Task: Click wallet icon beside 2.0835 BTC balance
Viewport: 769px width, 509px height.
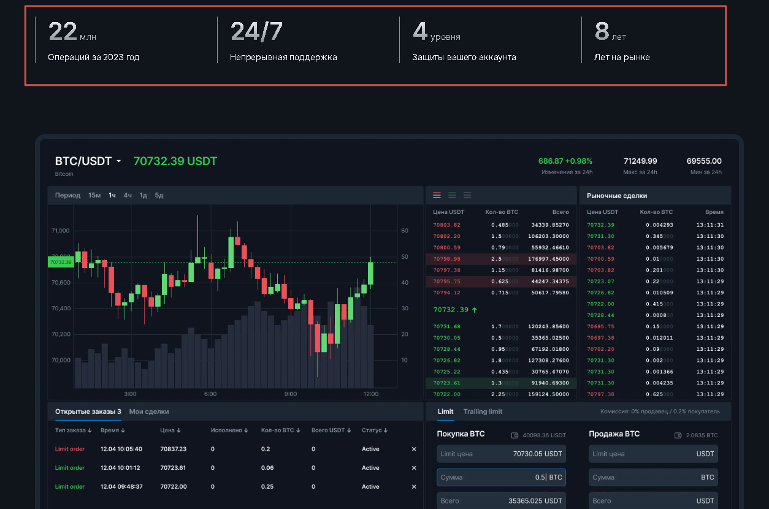Action: tap(678, 435)
